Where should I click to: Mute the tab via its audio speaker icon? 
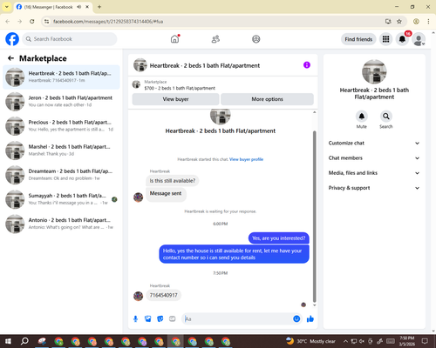[78, 7]
